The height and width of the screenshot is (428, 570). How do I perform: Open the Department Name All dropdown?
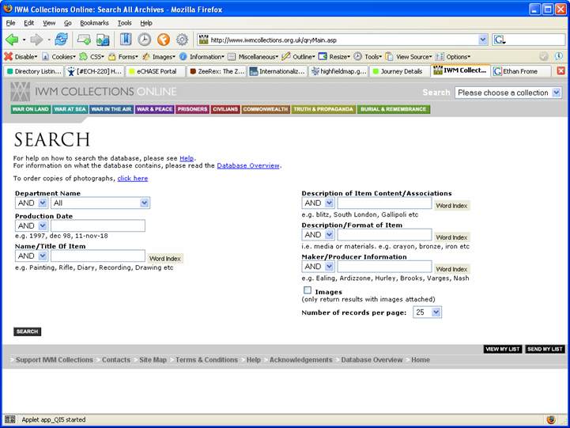pyautogui.click(x=100, y=203)
